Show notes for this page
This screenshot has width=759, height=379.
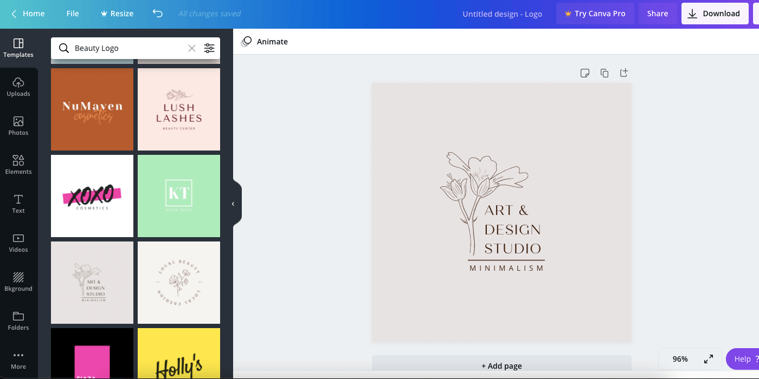[x=585, y=72]
